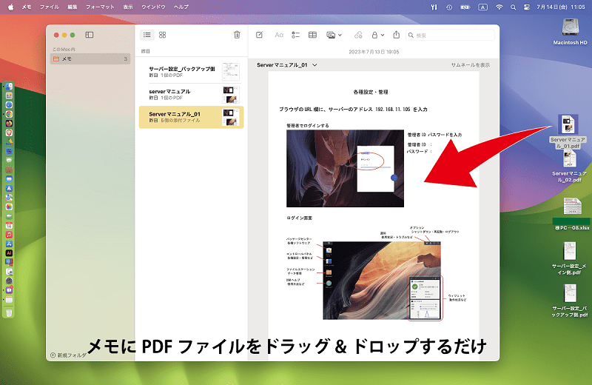
Task: Switch to list view of notes
Action: pos(147,35)
